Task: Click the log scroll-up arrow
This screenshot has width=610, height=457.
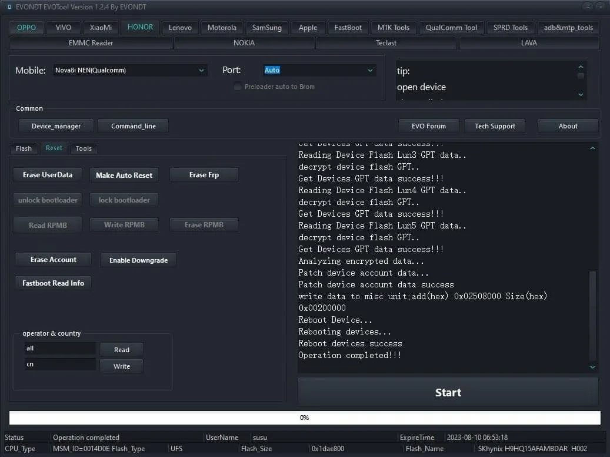Action: pyautogui.click(x=592, y=148)
